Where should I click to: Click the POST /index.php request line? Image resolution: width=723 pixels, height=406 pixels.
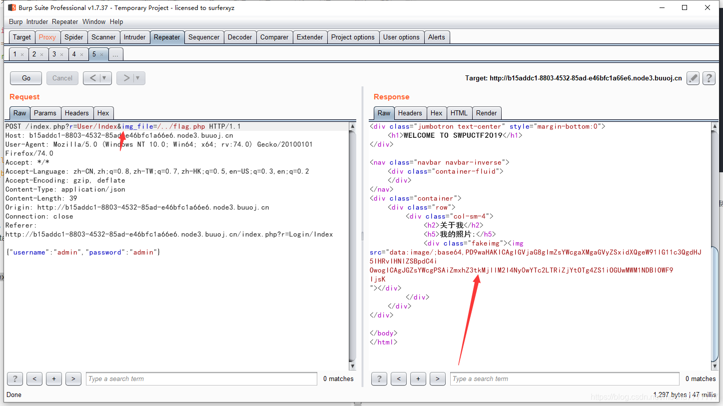(123, 126)
